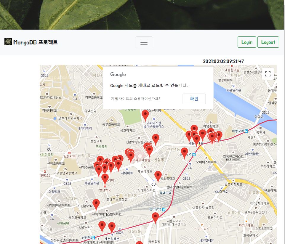The height and width of the screenshot is (244, 285).
Task: Click the 아양중학교 school icon
Action: click(210, 122)
